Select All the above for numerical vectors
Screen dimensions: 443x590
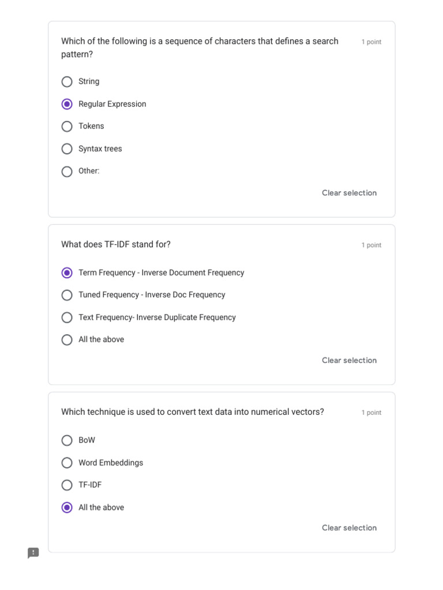pos(67,508)
